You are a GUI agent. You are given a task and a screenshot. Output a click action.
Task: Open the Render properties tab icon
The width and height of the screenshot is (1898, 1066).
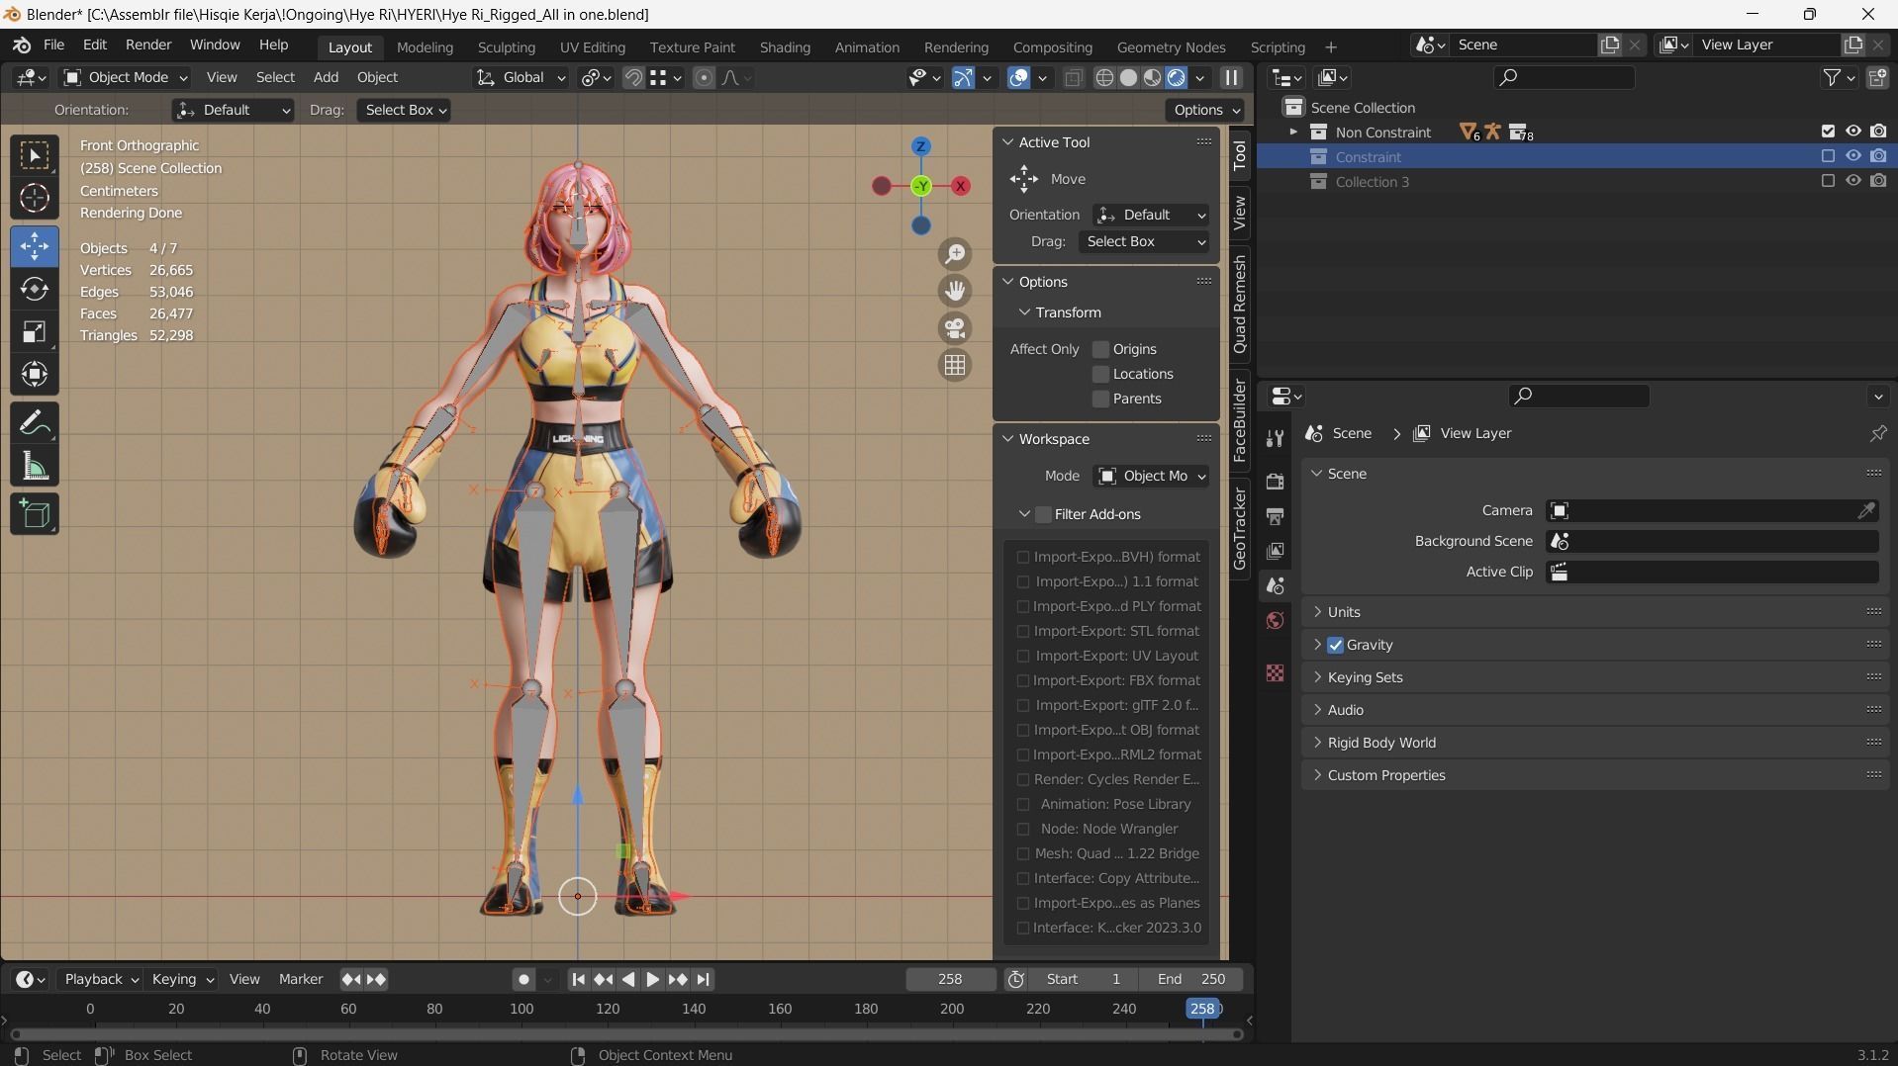pyautogui.click(x=1275, y=482)
